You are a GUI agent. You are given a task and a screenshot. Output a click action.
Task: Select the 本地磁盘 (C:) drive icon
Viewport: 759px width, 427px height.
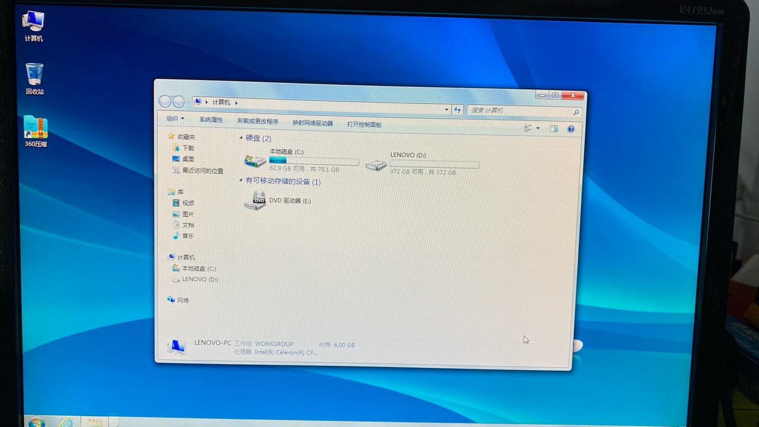pyautogui.click(x=255, y=160)
